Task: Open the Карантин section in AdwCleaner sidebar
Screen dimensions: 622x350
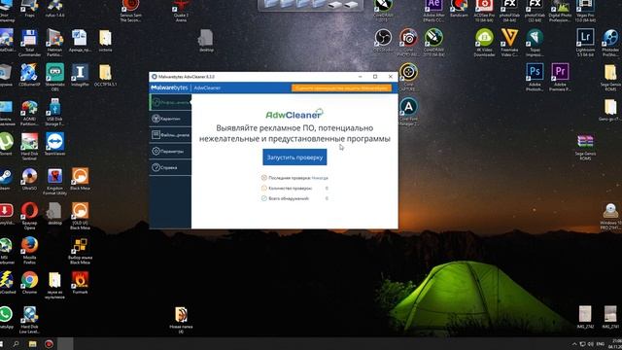Action: 170,119
